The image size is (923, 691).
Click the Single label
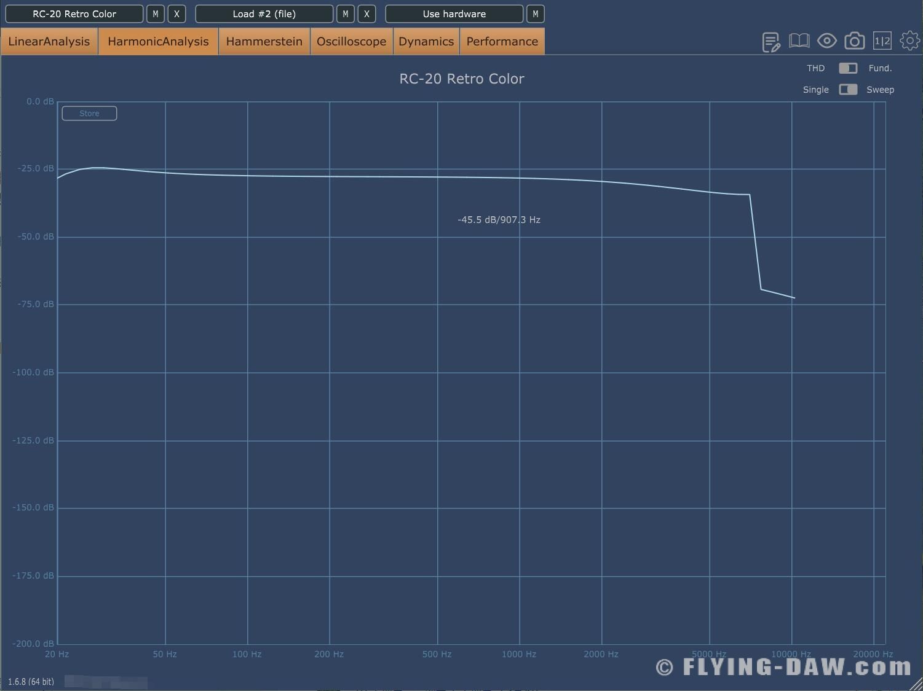click(x=816, y=90)
